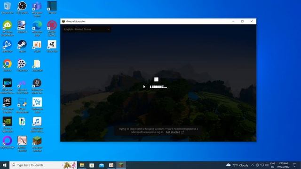Show hidden system tray icons
This screenshot has height=169, width=301.
coord(253,165)
